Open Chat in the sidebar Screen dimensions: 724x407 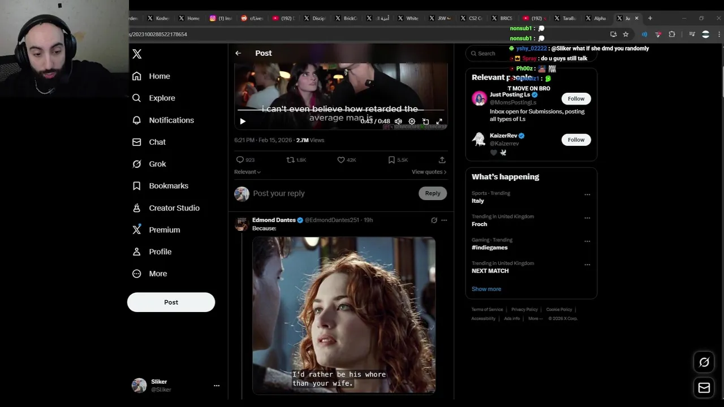(x=149, y=142)
